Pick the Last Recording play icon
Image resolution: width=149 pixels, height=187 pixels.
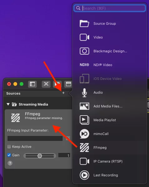pyautogui.click(x=84, y=175)
